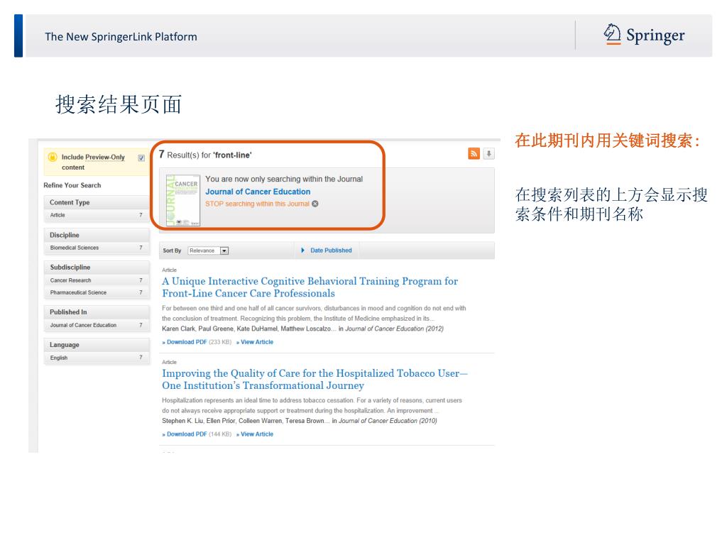
Task: Open the Journal of Cancer Education cover thumbnail
Action: tap(183, 200)
